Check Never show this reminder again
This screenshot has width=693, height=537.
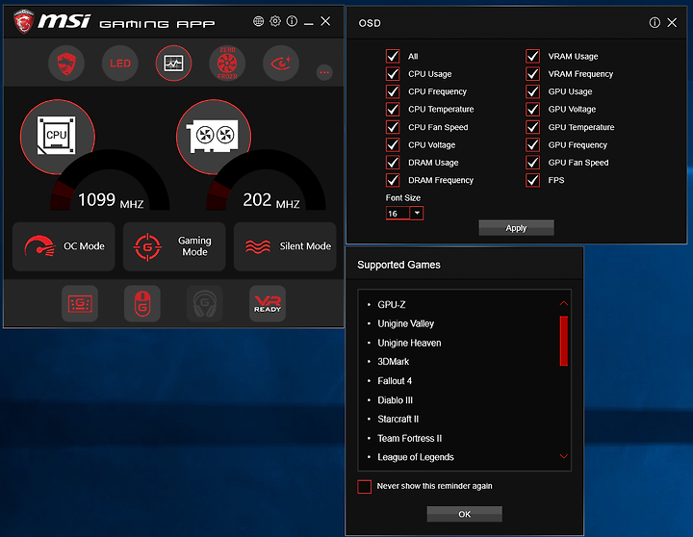pyautogui.click(x=364, y=487)
